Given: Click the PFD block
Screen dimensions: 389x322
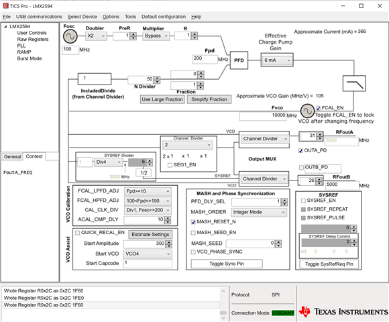Looking at the screenshot, I should pyautogui.click(x=239, y=60).
